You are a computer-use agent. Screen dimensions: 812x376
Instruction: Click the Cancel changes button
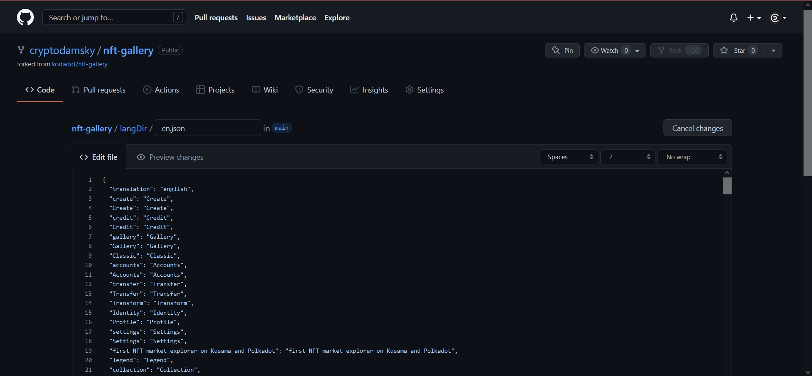pyautogui.click(x=697, y=128)
